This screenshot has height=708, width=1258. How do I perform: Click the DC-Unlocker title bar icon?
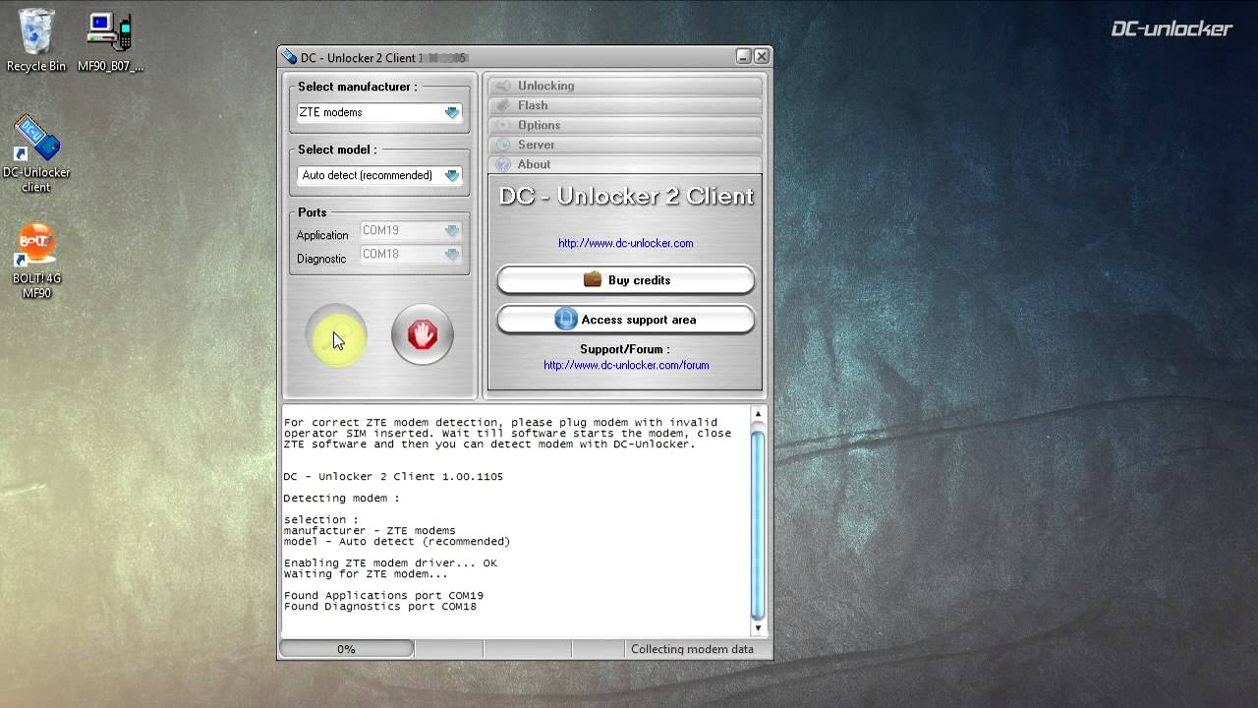pos(289,57)
